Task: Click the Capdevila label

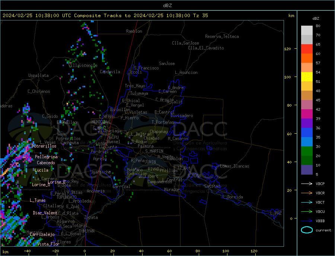Action: point(110,72)
